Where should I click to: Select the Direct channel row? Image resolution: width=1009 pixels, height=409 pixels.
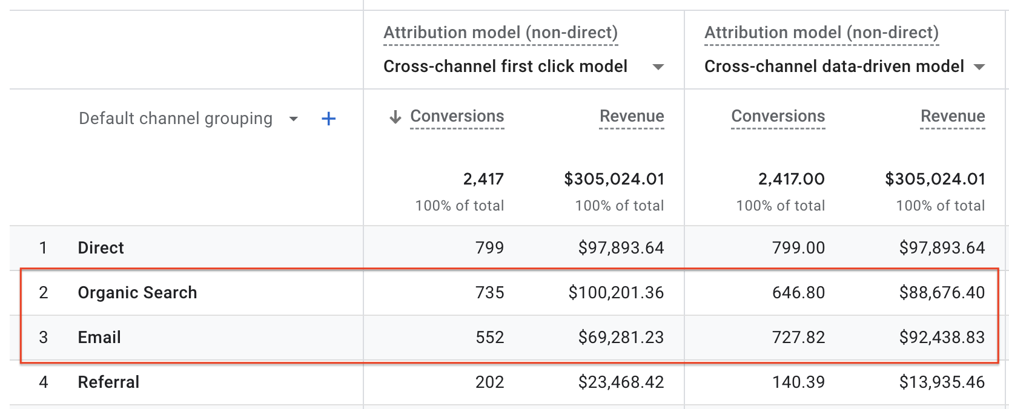(x=101, y=248)
